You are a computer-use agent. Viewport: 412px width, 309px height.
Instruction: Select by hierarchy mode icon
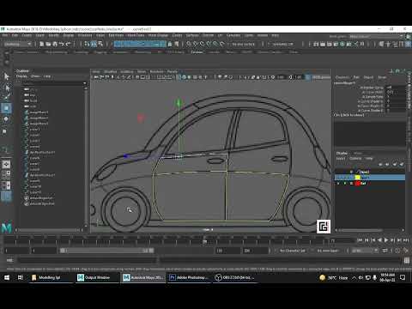tap(87, 44)
